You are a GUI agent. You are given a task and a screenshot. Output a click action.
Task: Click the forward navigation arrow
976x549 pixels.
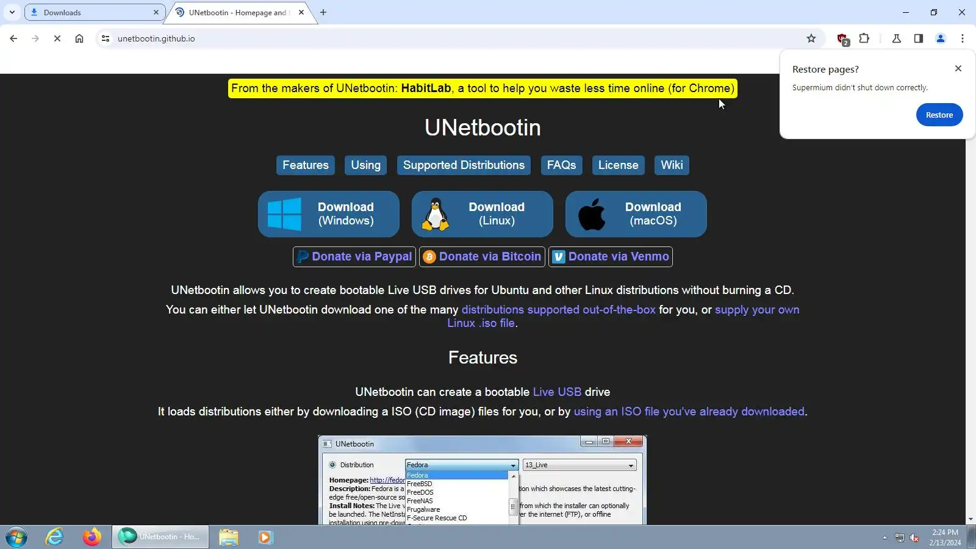35,38
